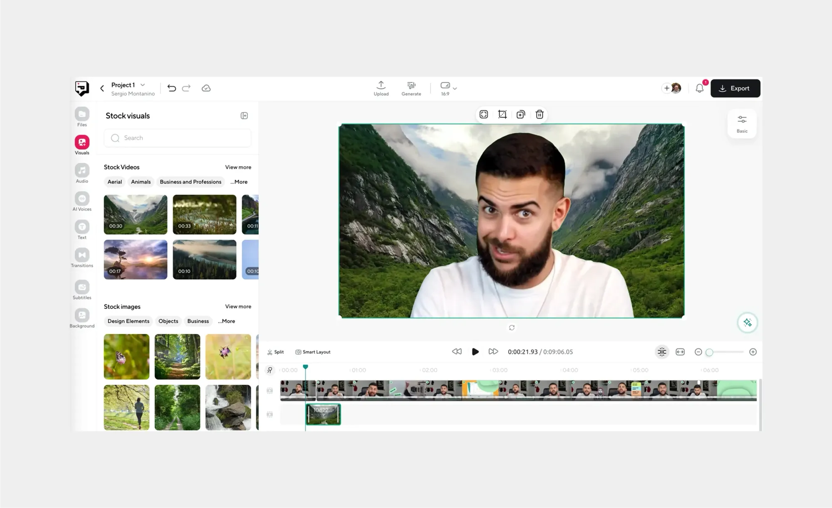Toggle the collapse stock visuals panel icon

pos(244,116)
